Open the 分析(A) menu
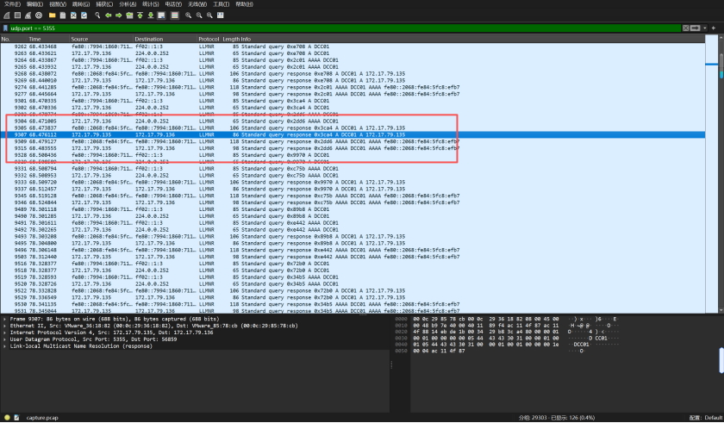Image resolution: width=724 pixels, height=423 pixels. (127, 4)
